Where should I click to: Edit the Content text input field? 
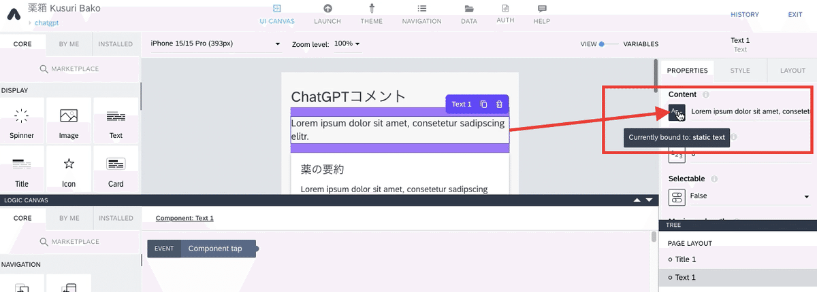click(750, 111)
